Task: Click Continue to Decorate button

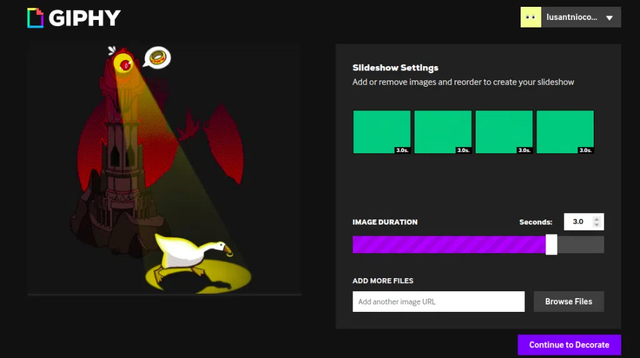Action: coord(569,345)
